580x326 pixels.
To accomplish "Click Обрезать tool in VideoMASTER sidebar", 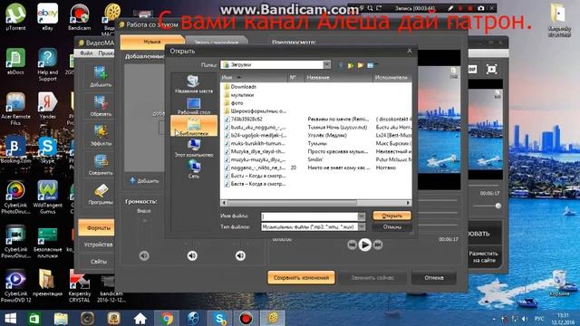I will point(101,106).
